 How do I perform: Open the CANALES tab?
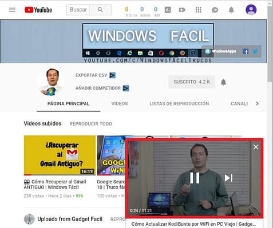[239, 103]
